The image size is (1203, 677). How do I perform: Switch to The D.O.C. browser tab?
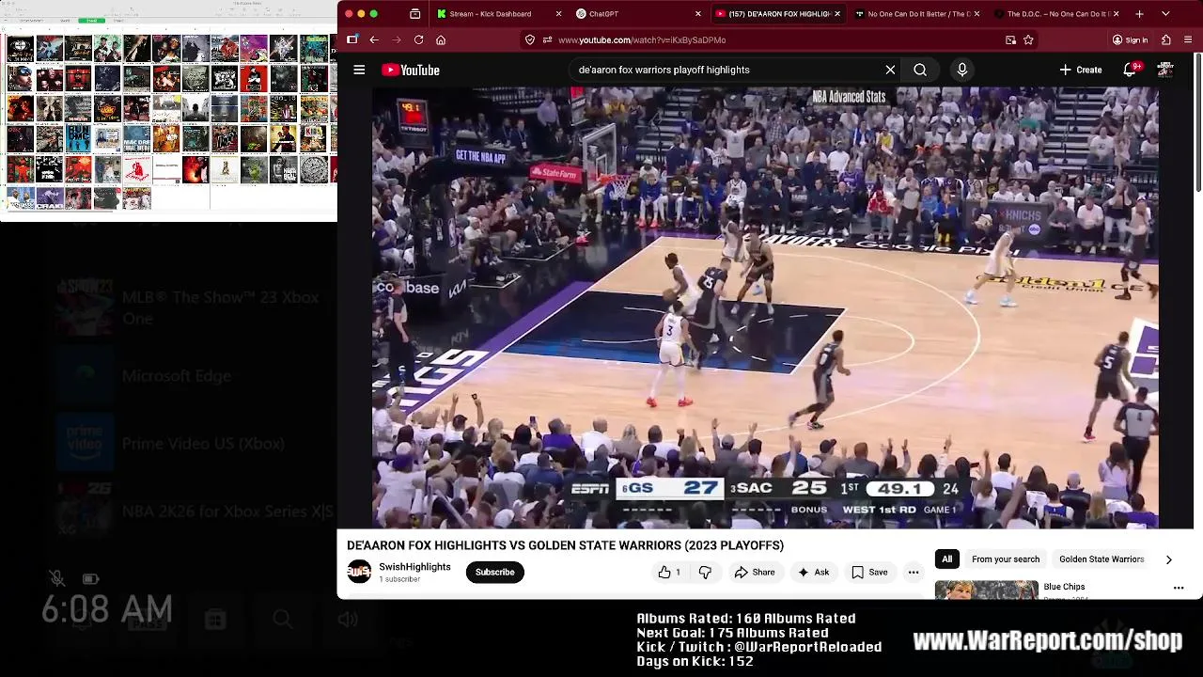(1055, 14)
